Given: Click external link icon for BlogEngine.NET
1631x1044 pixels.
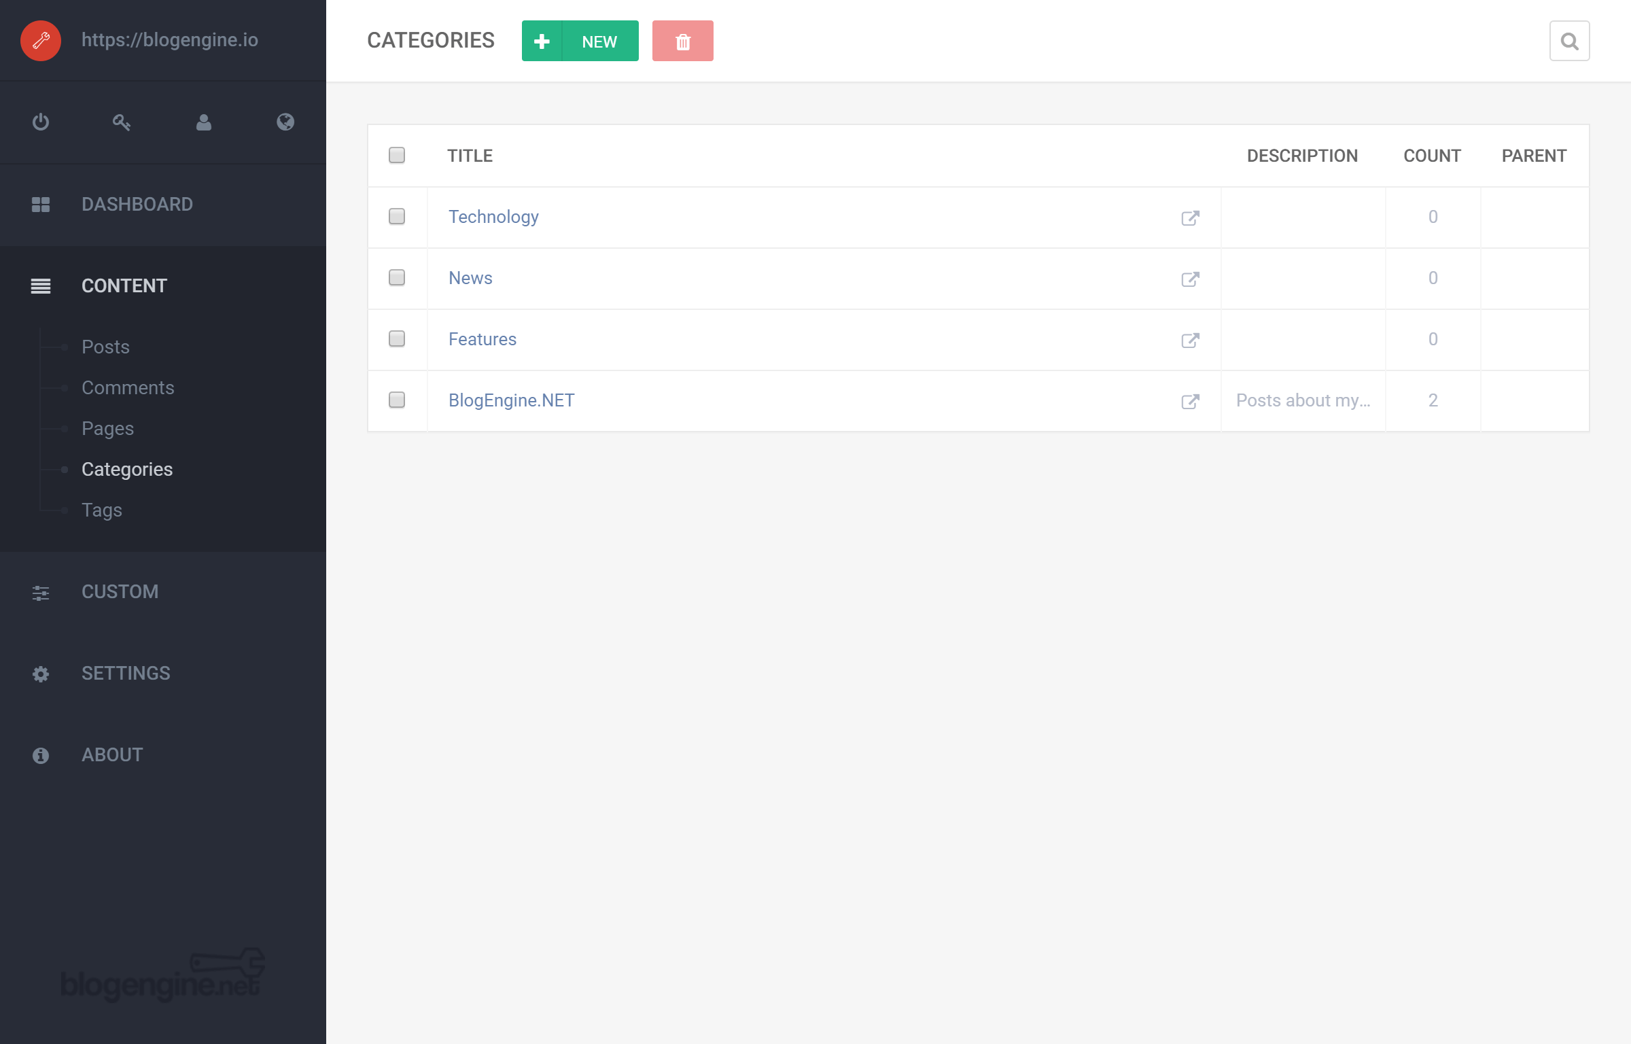Looking at the screenshot, I should (1190, 402).
